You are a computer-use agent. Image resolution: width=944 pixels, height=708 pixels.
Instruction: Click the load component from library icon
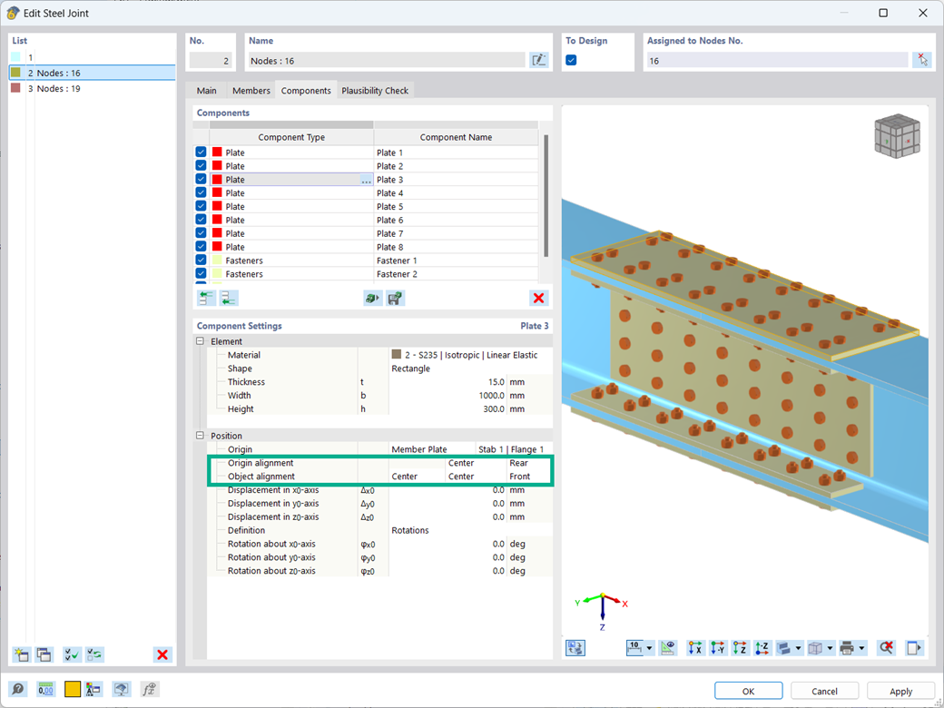[373, 298]
